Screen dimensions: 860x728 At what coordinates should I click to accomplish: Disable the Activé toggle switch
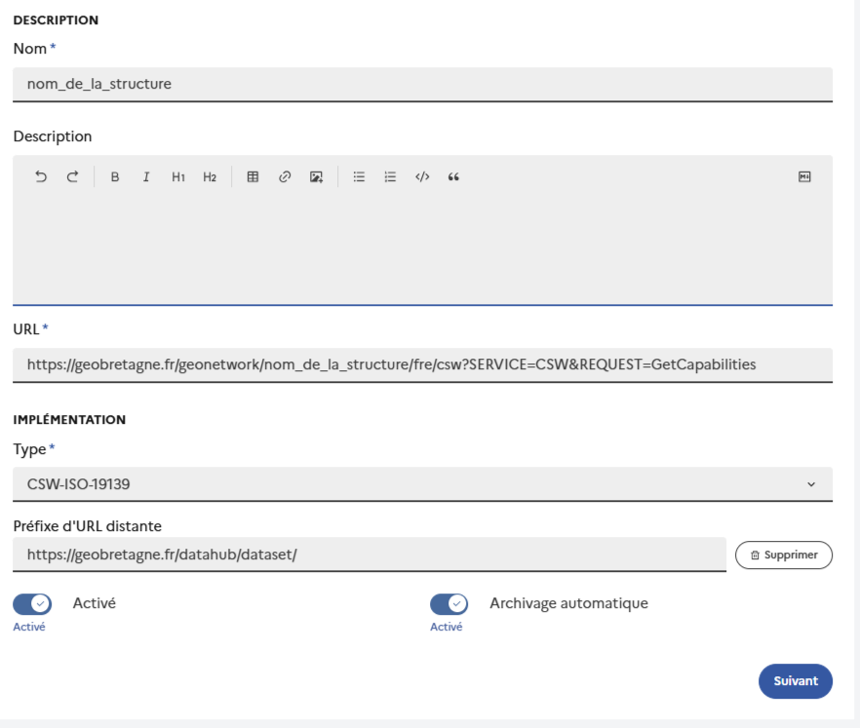point(32,604)
